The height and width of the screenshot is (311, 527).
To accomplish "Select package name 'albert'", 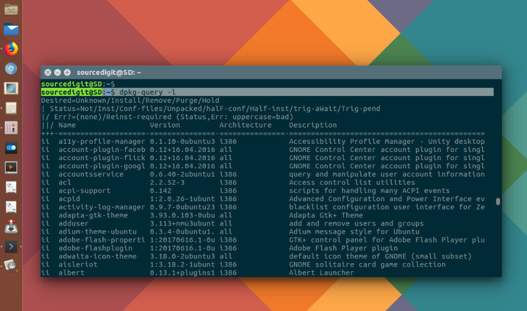I will (x=71, y=273).
